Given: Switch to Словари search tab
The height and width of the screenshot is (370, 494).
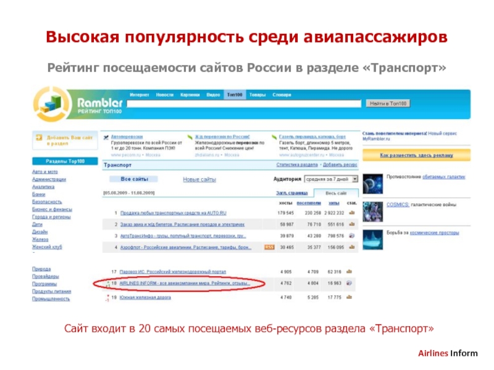Looking at the screenshot, I should (282, 95).
